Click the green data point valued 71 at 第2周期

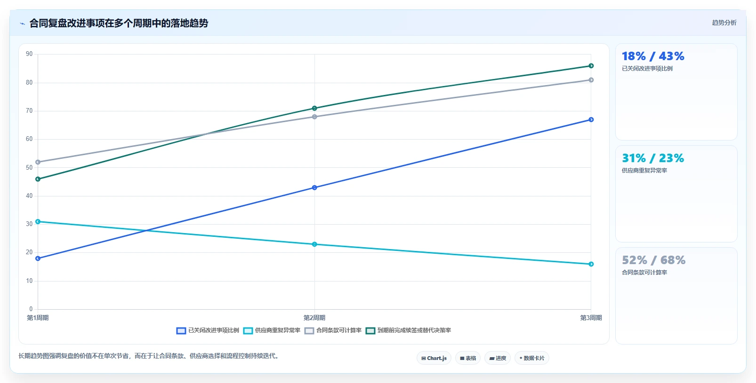point(314,108)
